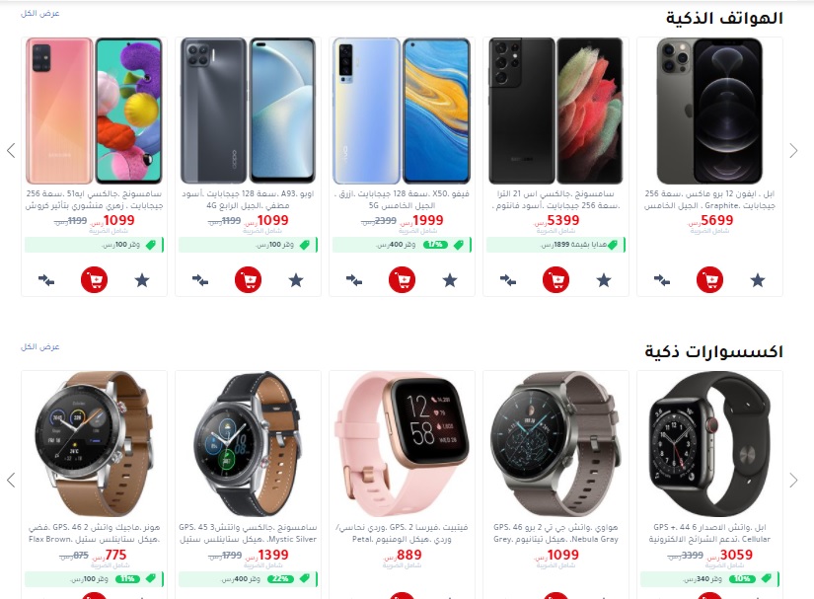
Task: Favorite the iPhone 12 Pro Max with star
Action: pyautogui.click(x=758, y=281)
